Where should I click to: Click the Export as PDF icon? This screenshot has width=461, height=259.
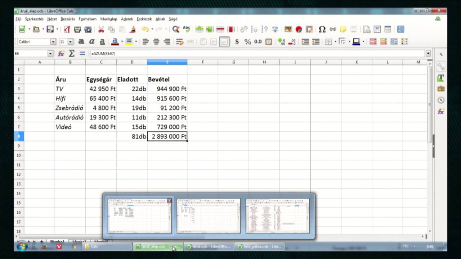point(67,29)
